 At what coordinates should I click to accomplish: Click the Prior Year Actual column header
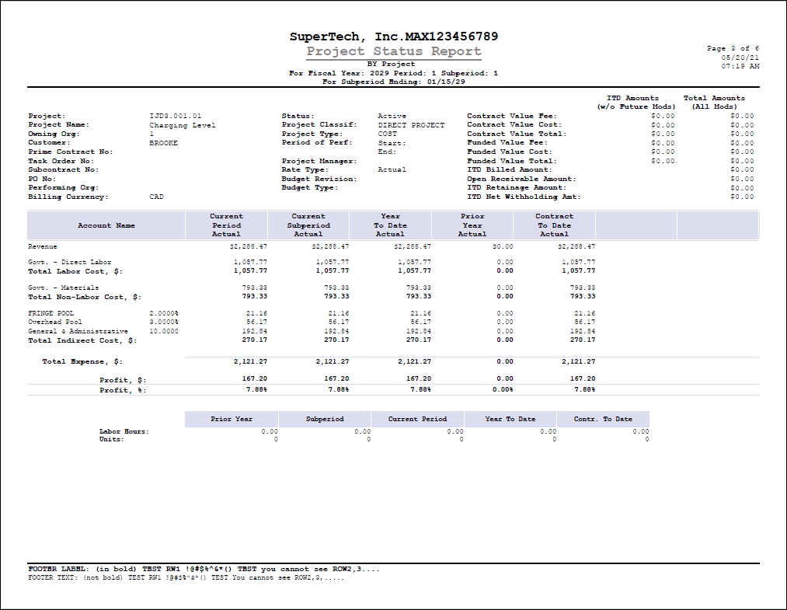click(x=472, y=225)
